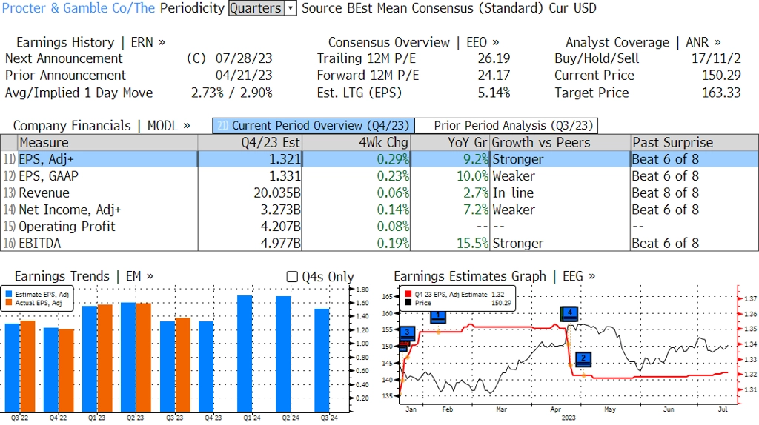Screen dimensions: 759x425
Task: Select the Net Income, Adj+ row
Action: (x=379, y=210)
